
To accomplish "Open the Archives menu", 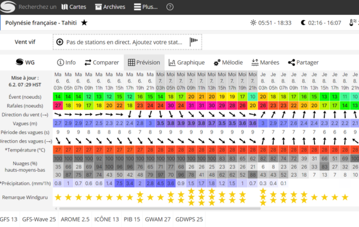I will point(110,7).
